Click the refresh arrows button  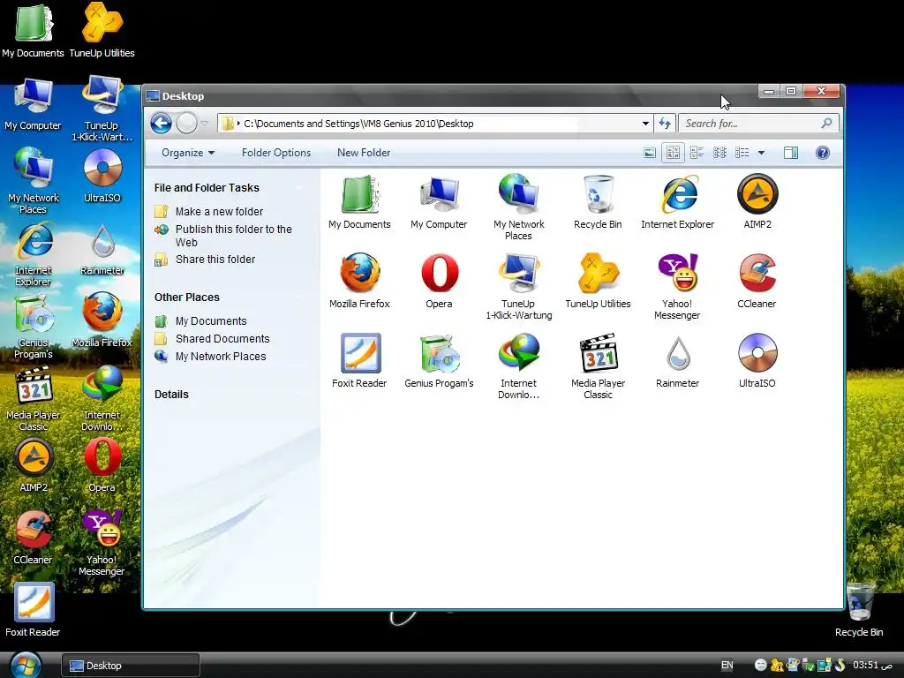(664, 124)
